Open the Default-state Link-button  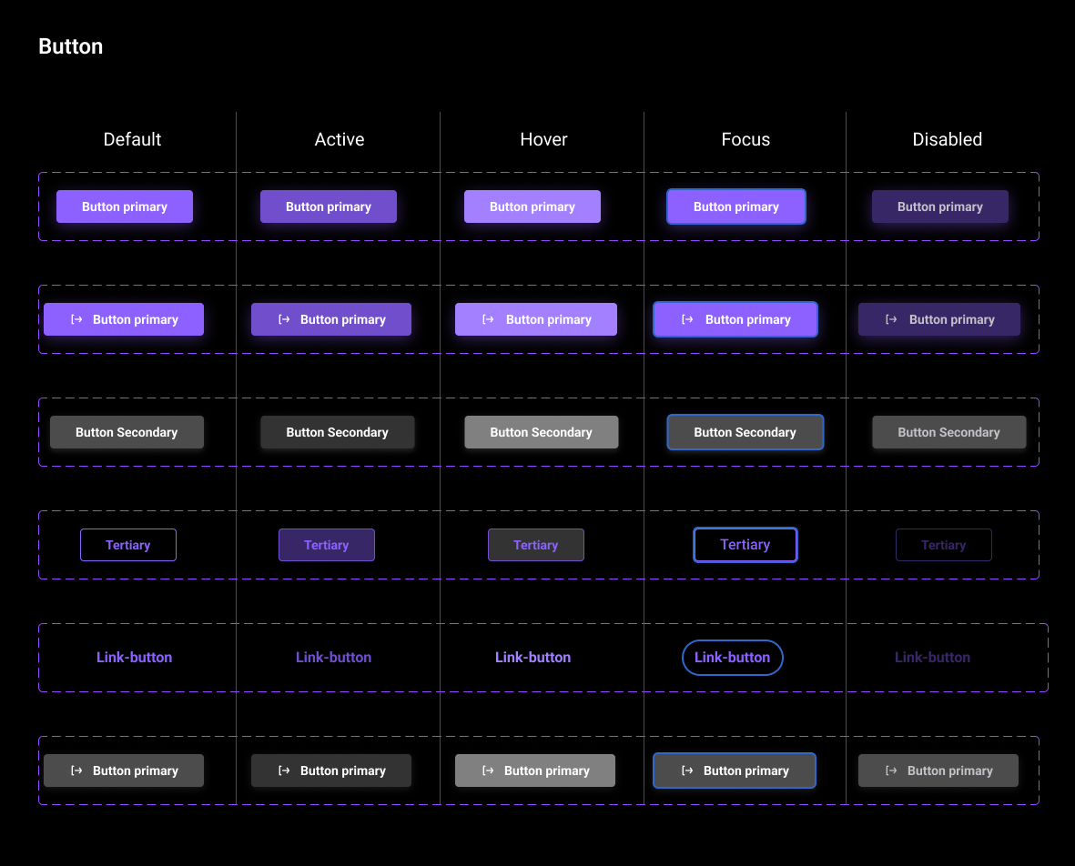(x=134, y=658)
